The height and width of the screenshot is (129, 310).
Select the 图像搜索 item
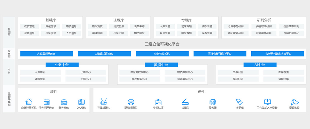pos(284,72)
